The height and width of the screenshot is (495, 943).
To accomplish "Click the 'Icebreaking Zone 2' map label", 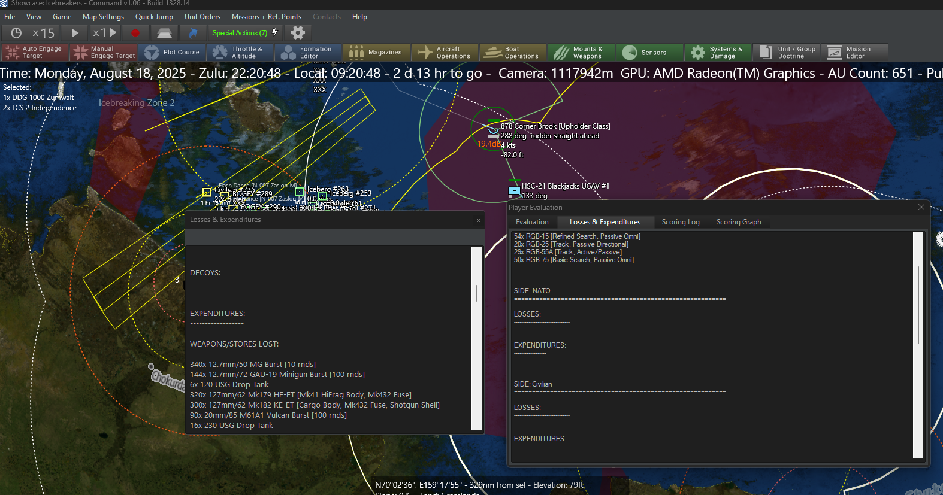I will point(137,103).
